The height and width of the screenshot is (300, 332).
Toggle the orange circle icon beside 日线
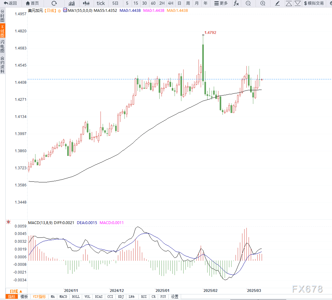pyautogui.click(x=59, y=11)
